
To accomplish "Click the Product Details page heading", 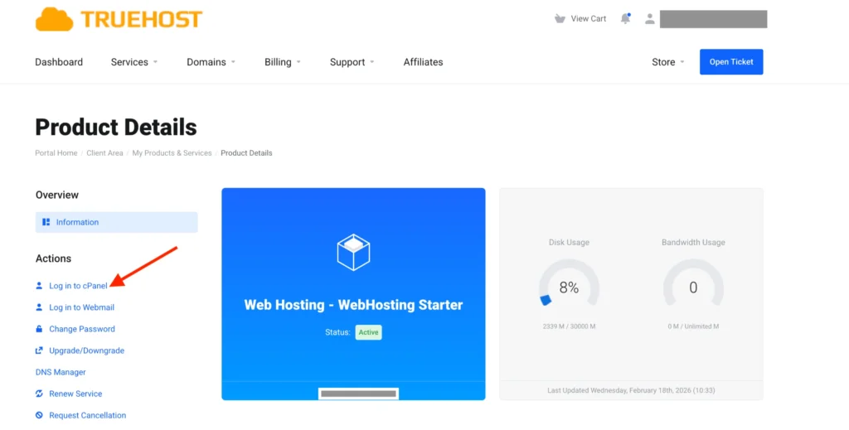I will pyautogui.click(x=116, y=128).
